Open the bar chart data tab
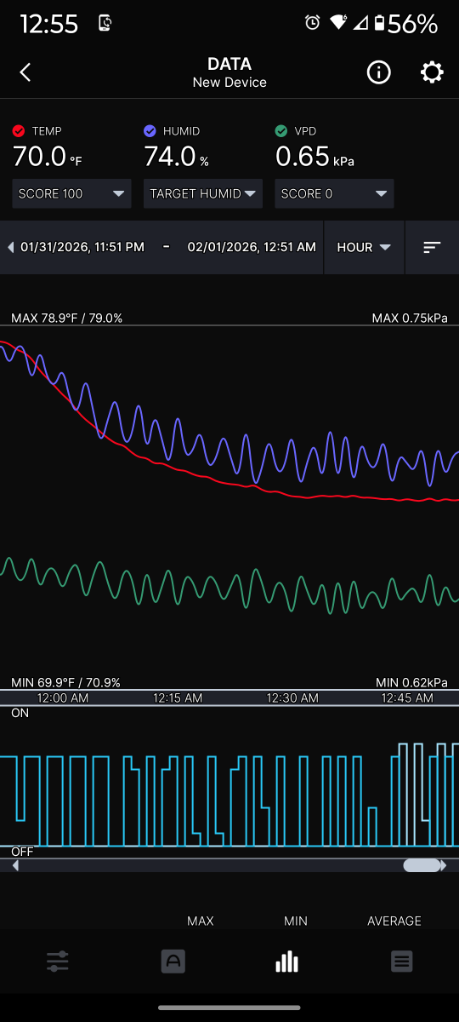Viewport: 459px width, 1022px height. [287, 962]
